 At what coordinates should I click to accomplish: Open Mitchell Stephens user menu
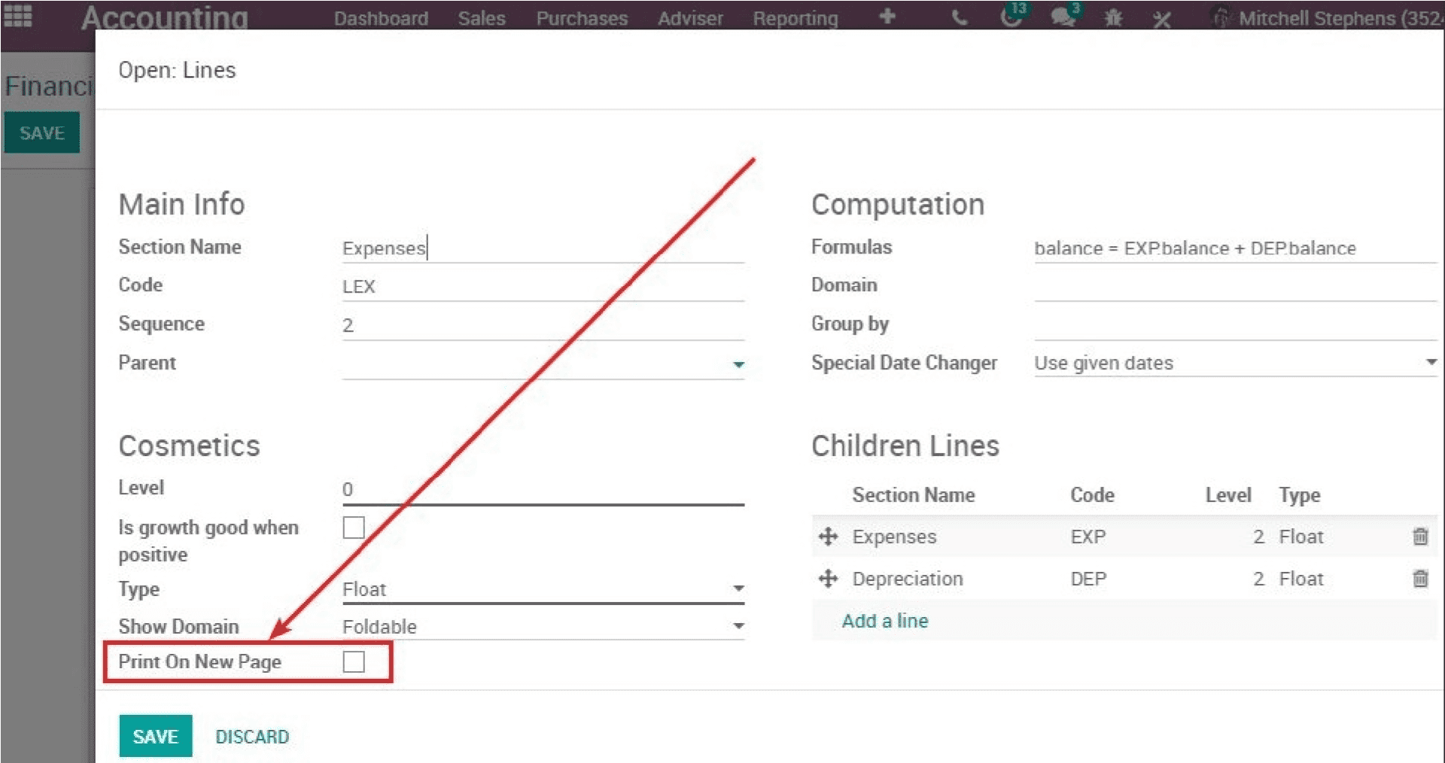(x=1328, y=18)
